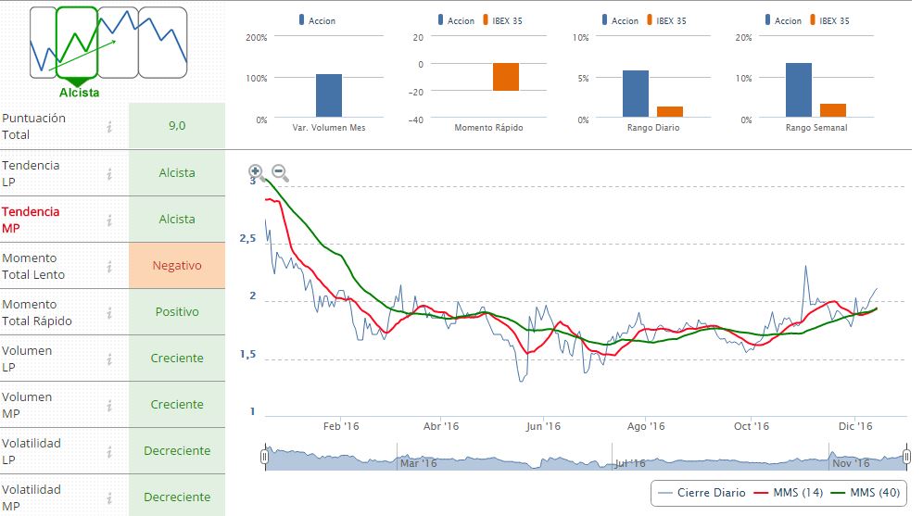Click the Tendencia MP red label

pos(31,220)
